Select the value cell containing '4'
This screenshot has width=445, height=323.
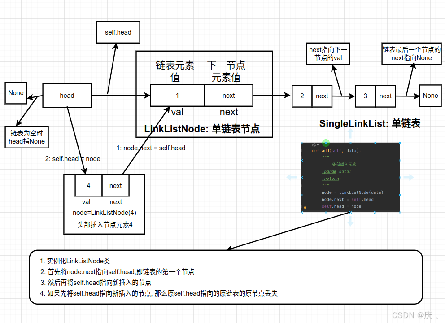pyautogui.click(x=88, y=186)
